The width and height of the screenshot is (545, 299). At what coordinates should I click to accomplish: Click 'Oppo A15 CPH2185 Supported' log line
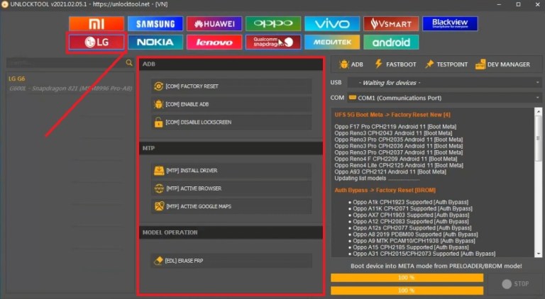coord(411,247)
